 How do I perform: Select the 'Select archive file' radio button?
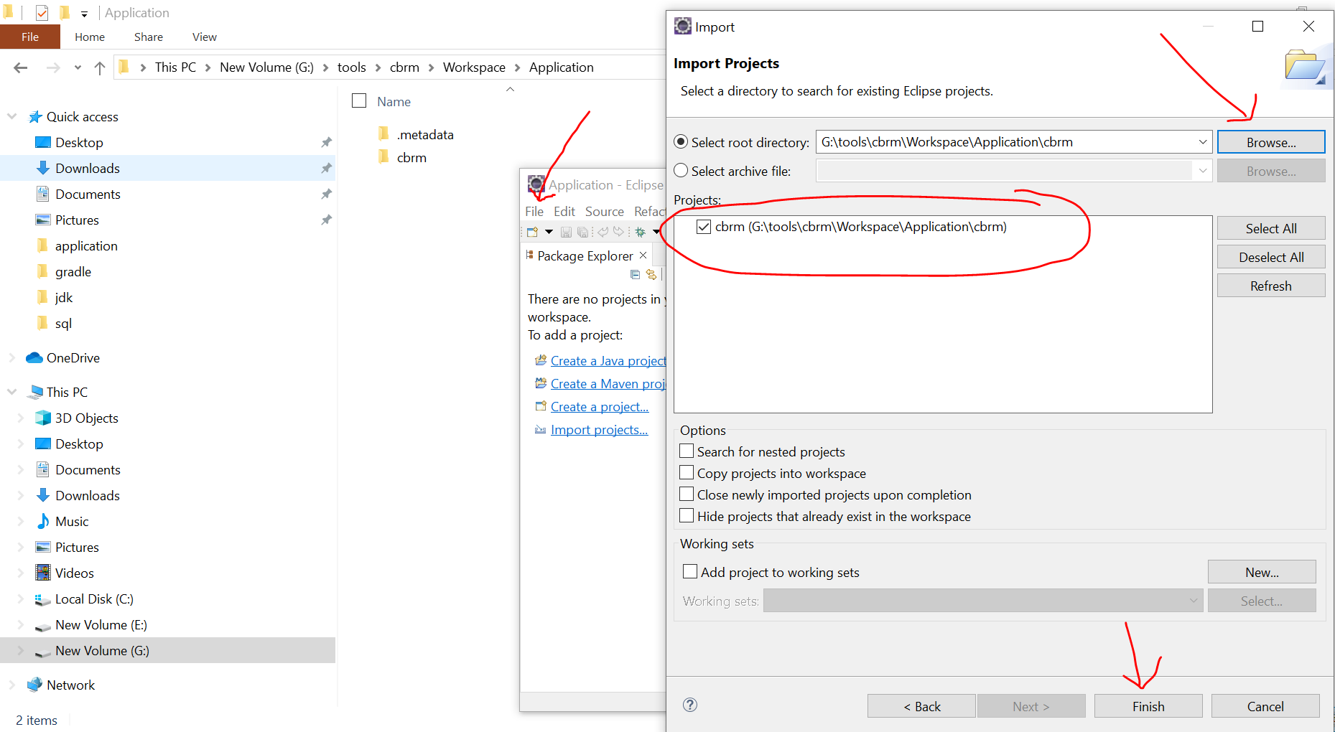pos(681,171)
